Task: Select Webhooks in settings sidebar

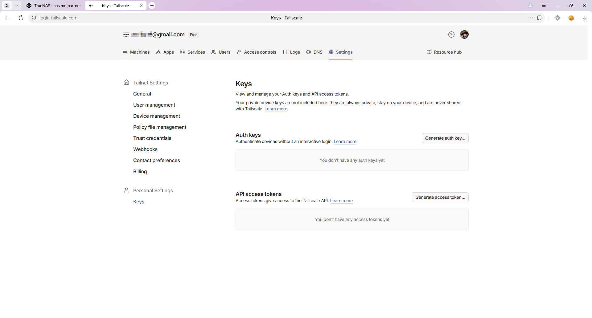Action: 145,149
